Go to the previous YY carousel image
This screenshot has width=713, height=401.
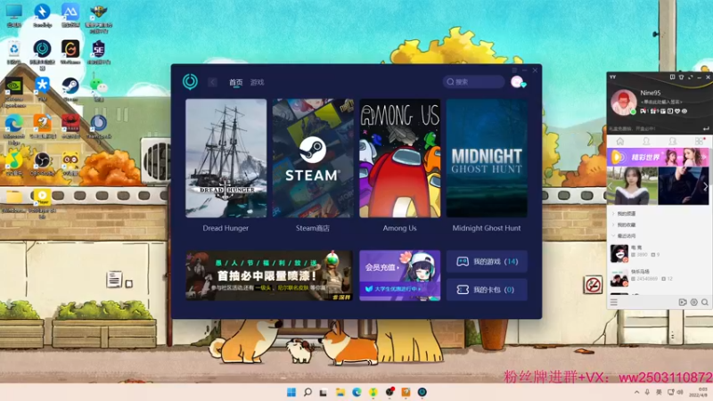pyautogui.click(x=611, y=186)
